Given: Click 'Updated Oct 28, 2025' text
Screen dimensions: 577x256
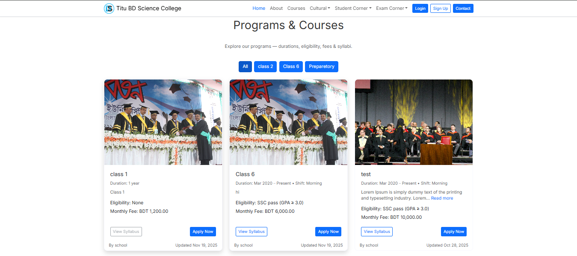Looking at the screenshot, I should click(x=447, y=245).
